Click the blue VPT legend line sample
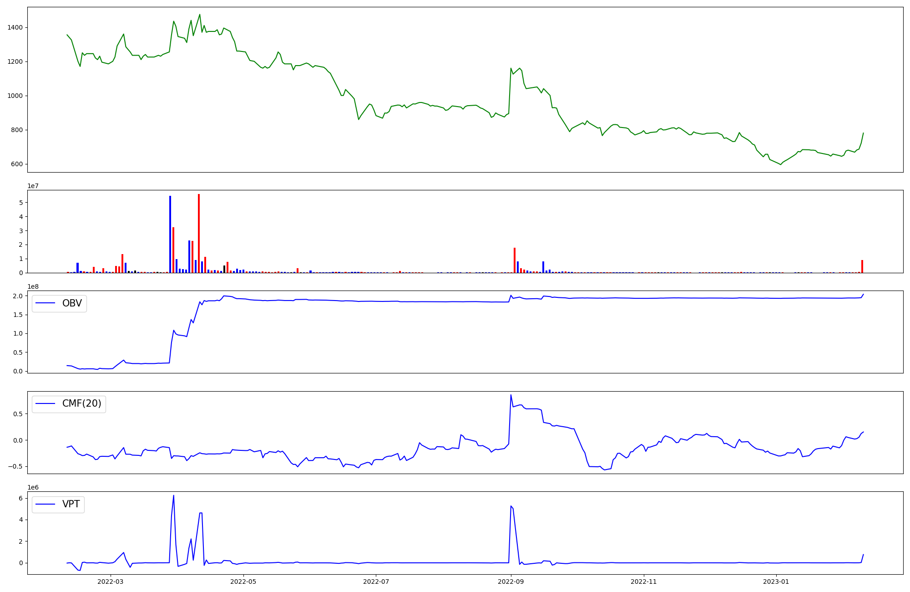Viewport: 910px width, 592px height. click(x=45, y=504)
